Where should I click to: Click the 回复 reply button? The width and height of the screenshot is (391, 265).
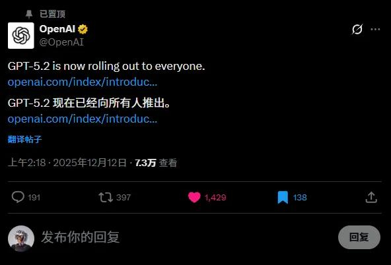(x=359, y=237)
